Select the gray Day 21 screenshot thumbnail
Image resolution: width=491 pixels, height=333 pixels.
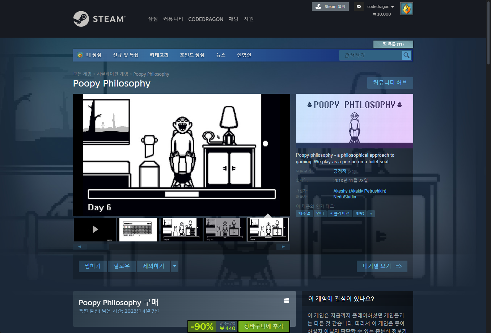pos(225,229)
